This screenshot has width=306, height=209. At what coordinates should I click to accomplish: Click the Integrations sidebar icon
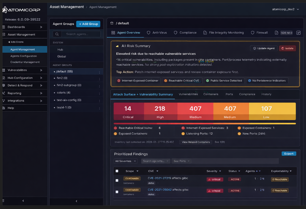4,101
